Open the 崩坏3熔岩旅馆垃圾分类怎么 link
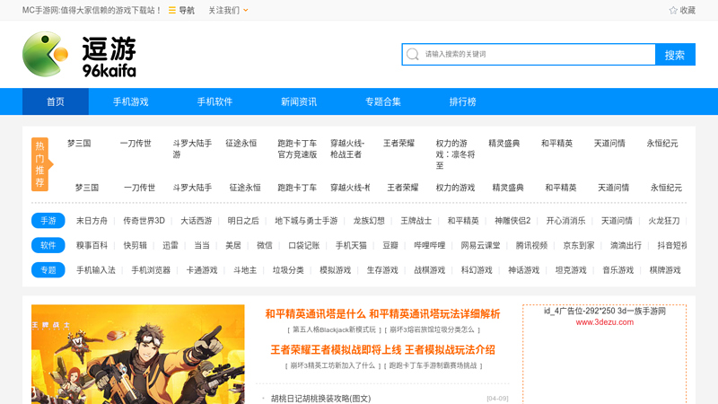718x404 pixels. [432, 329]
